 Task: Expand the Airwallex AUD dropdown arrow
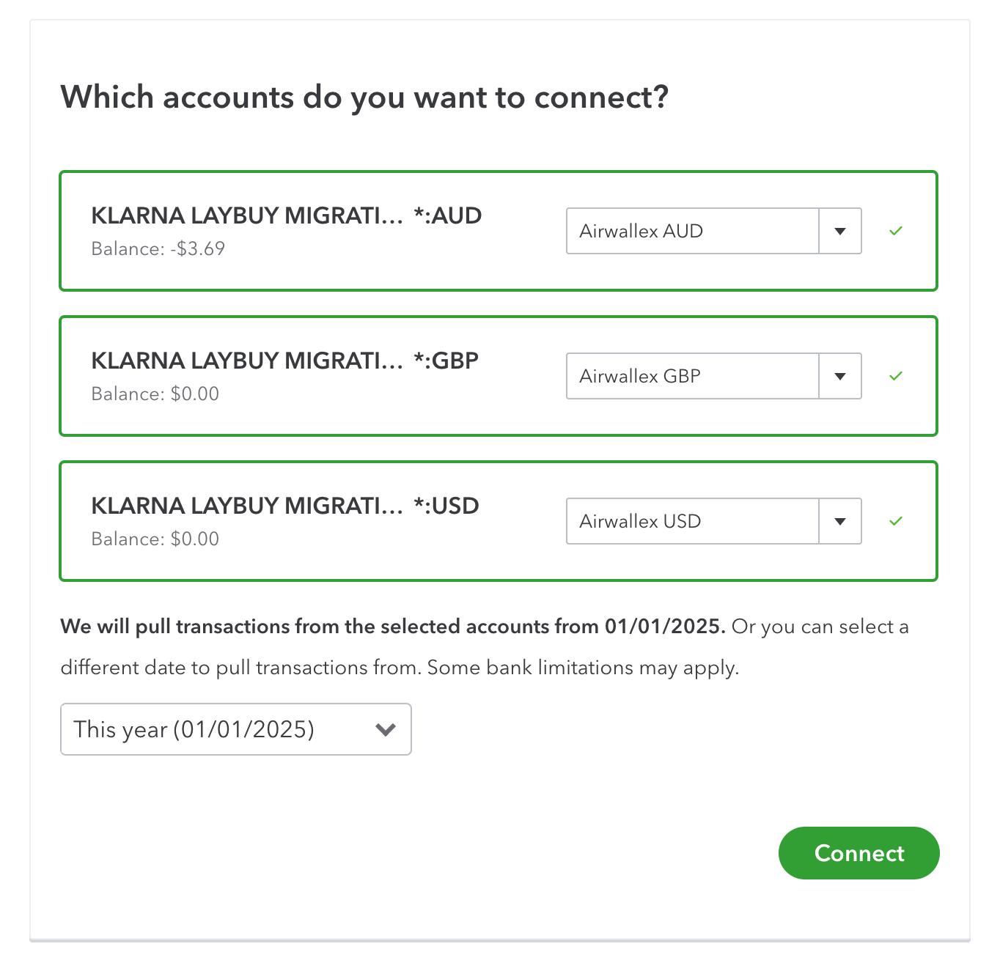[840, 231]
